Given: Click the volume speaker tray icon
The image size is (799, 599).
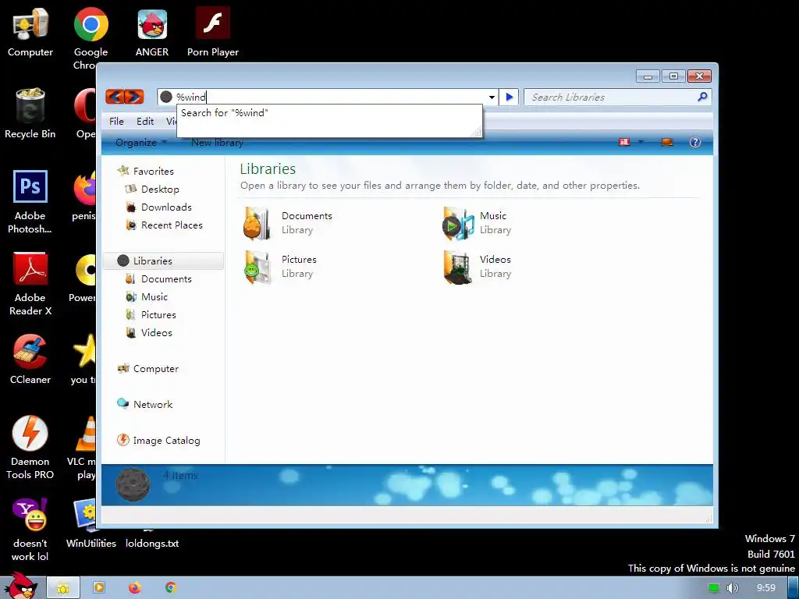Looking at the screenshot, I should pyautogui.click(x=732, y=588).
